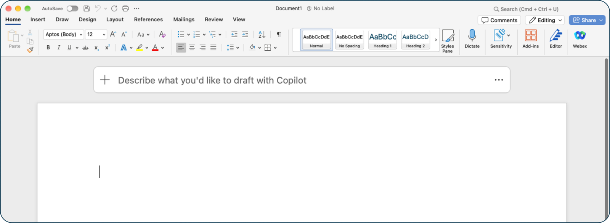Image resolution: width=610 pixels, height=223 pixels.
Task: Open the Insert tab
Action: 38,19
